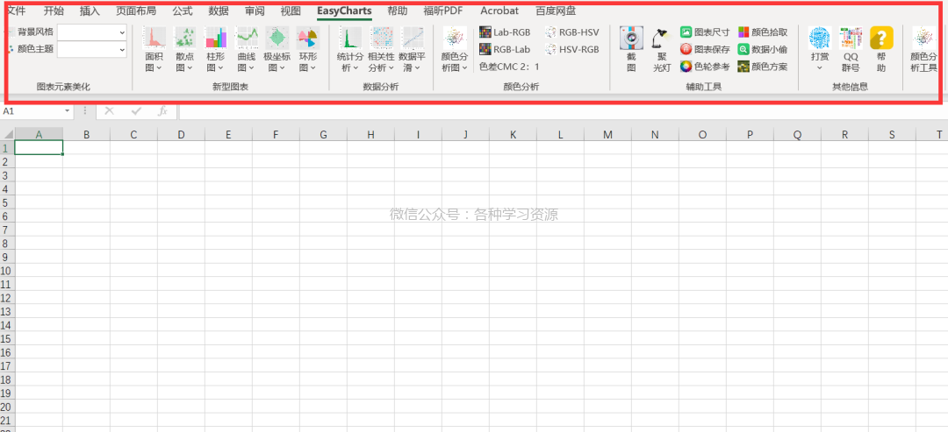Open the 色轮参考 color wheel reference
Screen dimensions: 948x432
pyautogui.click(x=705, y=67)
